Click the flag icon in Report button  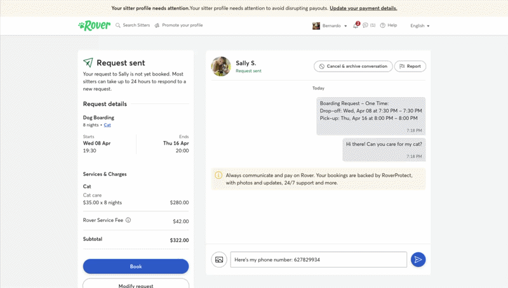tap(402, 67)
